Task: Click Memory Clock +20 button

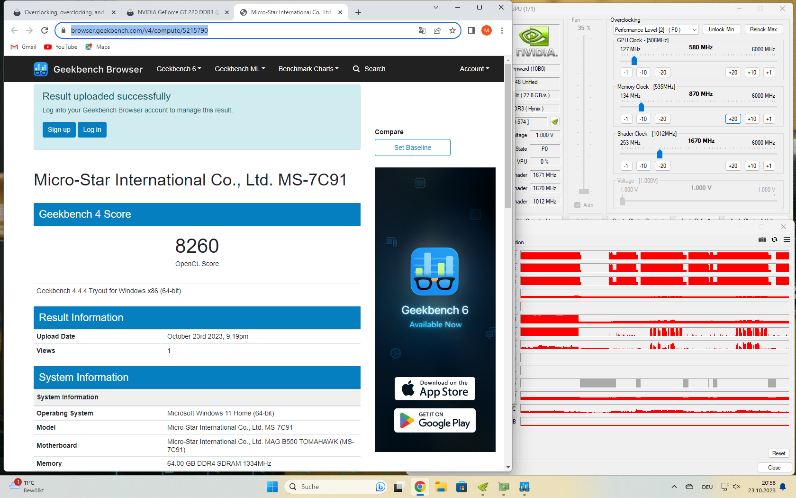Action: [x=733, y=119]
